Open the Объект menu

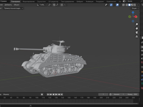point(17,5)
